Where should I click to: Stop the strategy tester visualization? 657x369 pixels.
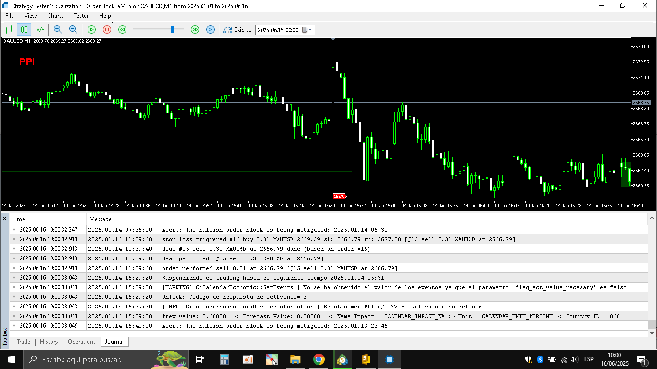[x=107, y=29]
